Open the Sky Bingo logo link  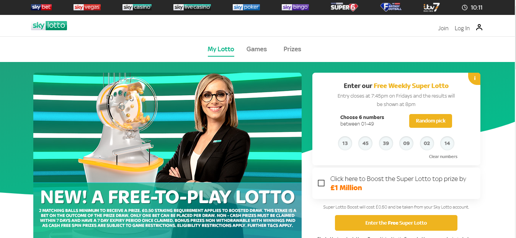point(295,7)
